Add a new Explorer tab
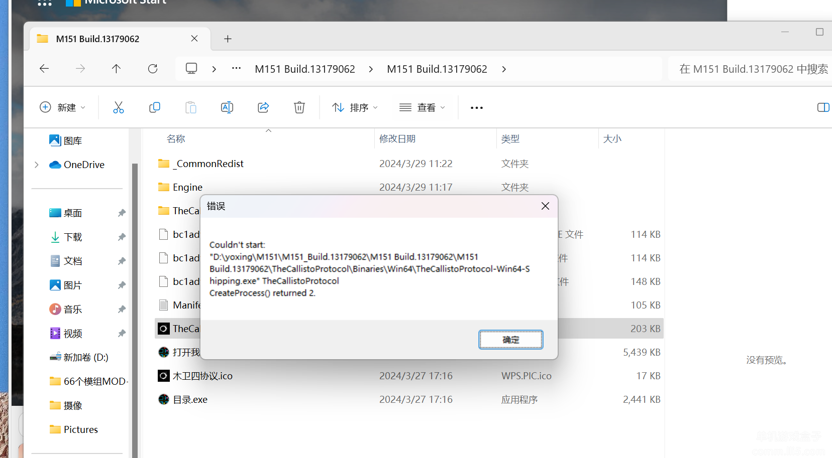 [228, 39]
